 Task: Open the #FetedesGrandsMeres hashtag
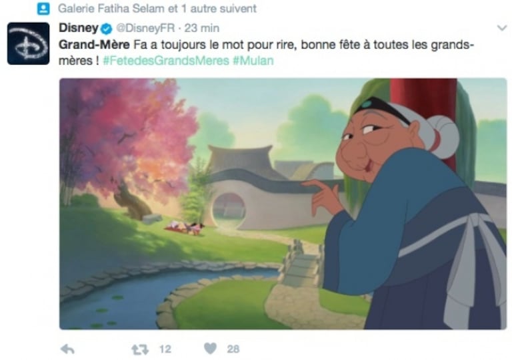click(166, 61)
